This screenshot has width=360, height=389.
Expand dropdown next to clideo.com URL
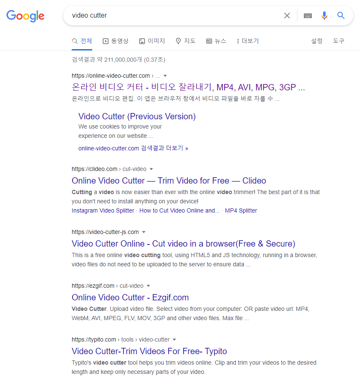tap(151, 169)
